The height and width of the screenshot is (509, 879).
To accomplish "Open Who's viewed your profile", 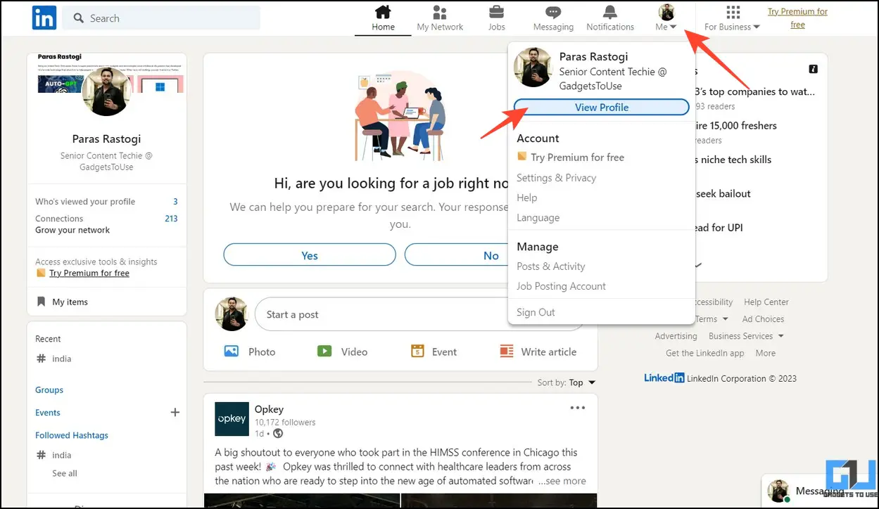I will pyautogui.click(x=106, y=202).
